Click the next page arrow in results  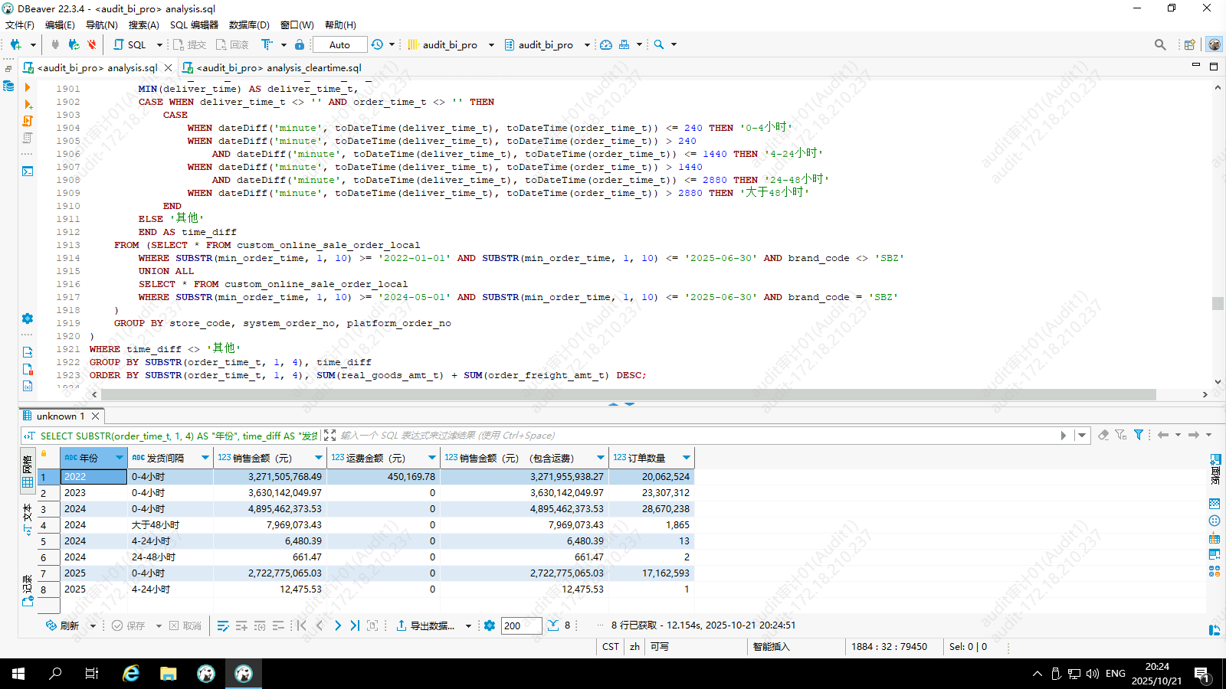pos(338,625)
